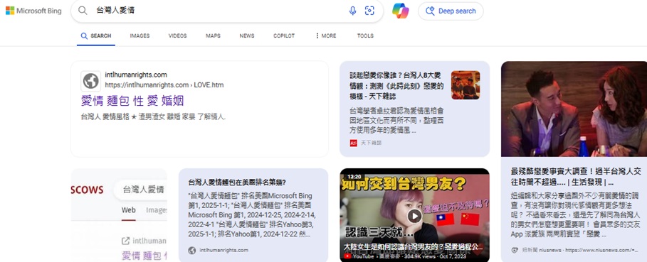This screenshot has width=647, height=262.
Task: Click the magnifier icon in search box
Action: click(x=83, y=11)
